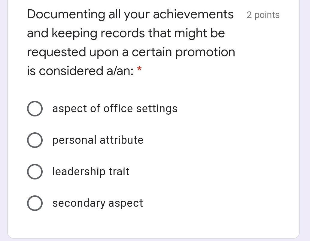Select the 'personal attribute' radio button
Image resolution: width=310 pixels, height=241 pixels.
click(x=35, y=140)
